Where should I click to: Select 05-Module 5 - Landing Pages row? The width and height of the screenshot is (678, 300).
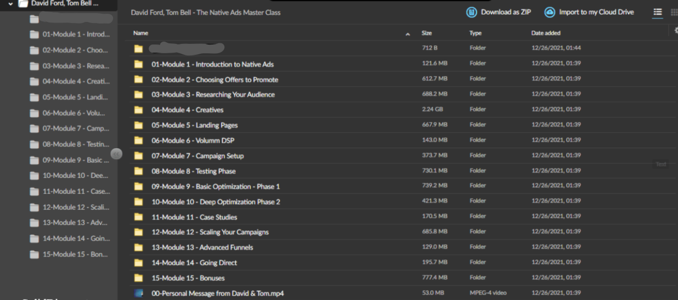[400, 125]
